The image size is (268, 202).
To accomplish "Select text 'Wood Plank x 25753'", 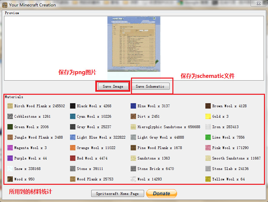I will point(95,179).
